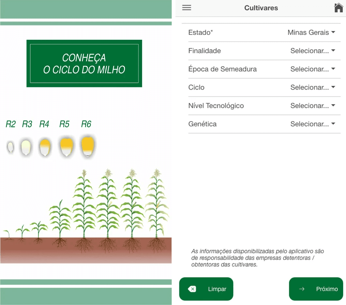
Task: Open the Estado dropdown showing Minas Gerais
Action: tap(308, 32)
